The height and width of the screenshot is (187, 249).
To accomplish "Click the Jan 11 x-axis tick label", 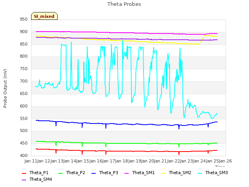I will 31,161.
